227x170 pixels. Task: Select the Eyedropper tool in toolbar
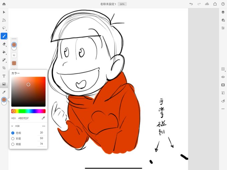coord(4,92)
